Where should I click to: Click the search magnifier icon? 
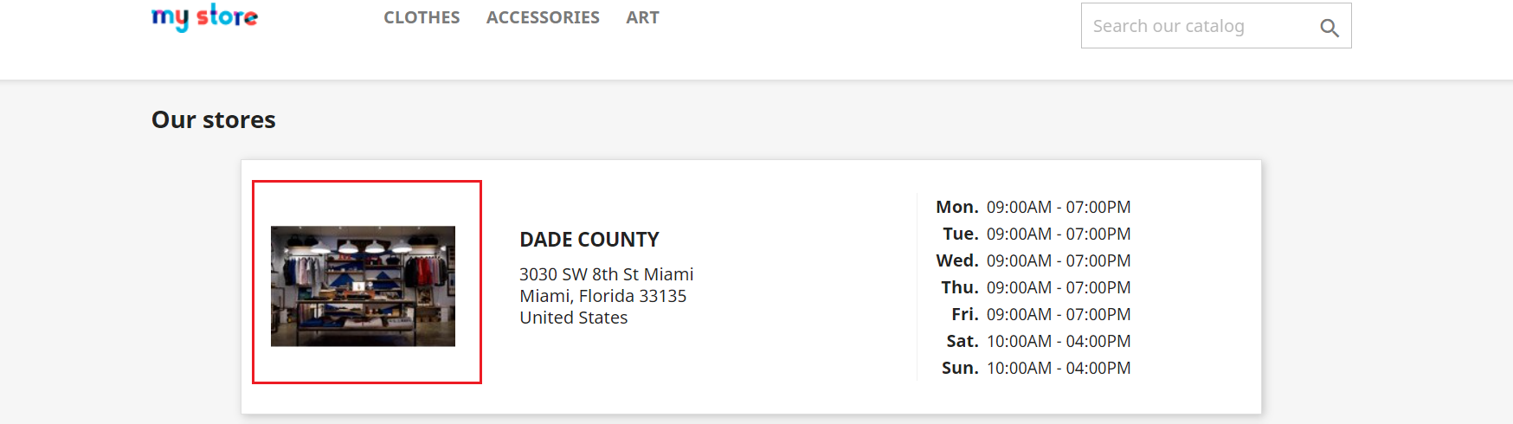tap(1329, 28)
